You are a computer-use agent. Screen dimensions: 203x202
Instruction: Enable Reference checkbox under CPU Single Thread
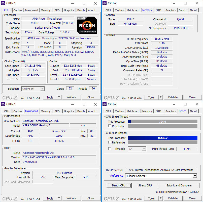click(110, 126)
